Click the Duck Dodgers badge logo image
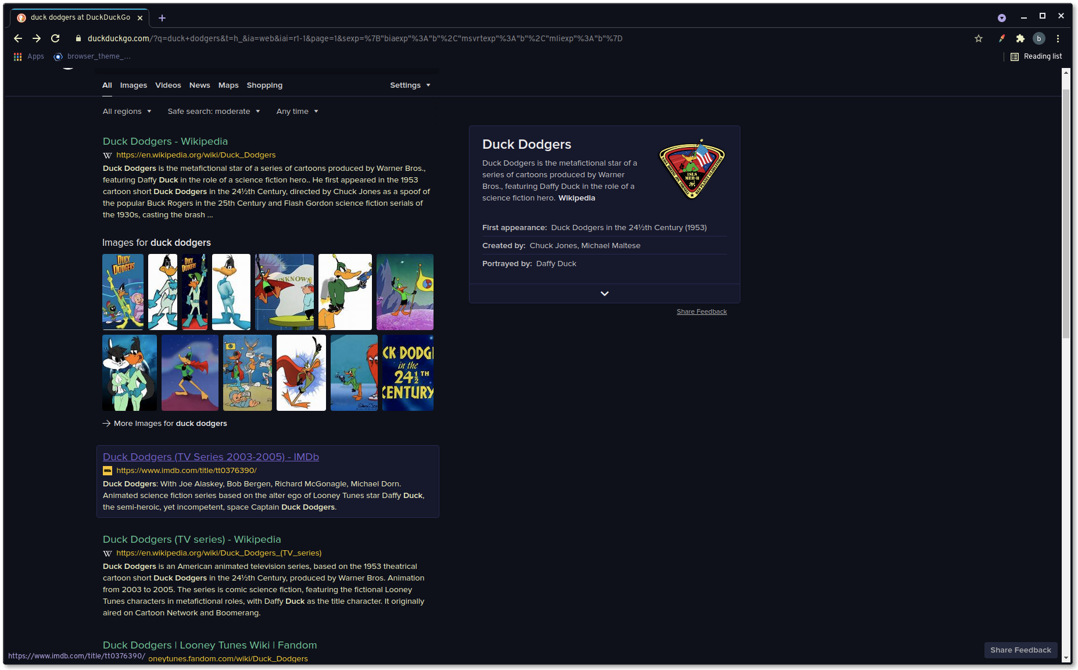This screenshot has width=1078, height=670. (692, 169)
